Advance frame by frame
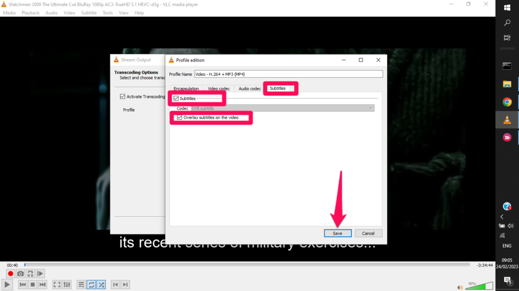The image size is (519, 291). pyautogui.click(x=40, y=273)
